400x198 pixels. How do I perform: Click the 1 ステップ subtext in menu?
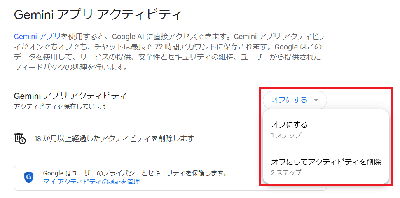pyautogui.click(x=286, y=135)
